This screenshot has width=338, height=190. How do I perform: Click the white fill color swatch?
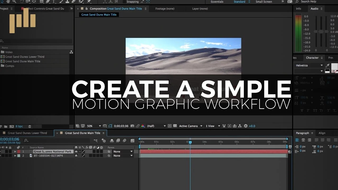334,66
